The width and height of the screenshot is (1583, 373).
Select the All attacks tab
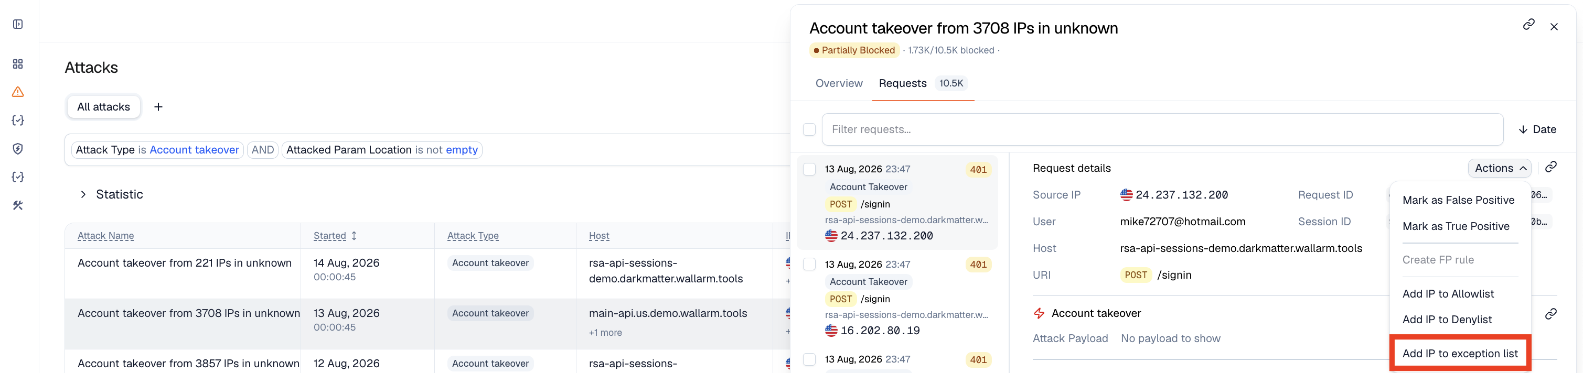pyautogui.click(x=103, y=107)
